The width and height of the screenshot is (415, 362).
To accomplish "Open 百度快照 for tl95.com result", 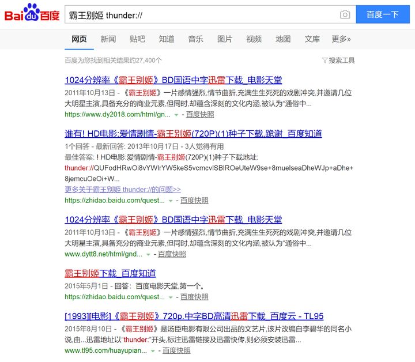I will 176,350.
